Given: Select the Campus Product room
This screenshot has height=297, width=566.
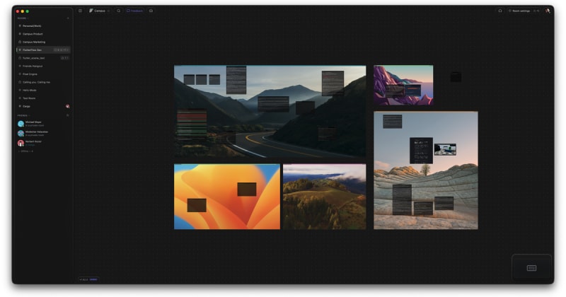Looking at the screenshot, I should (43, 34).
